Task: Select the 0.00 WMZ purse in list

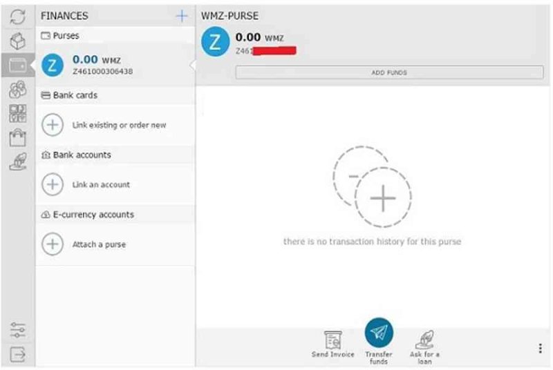Action: coord(115,65)
